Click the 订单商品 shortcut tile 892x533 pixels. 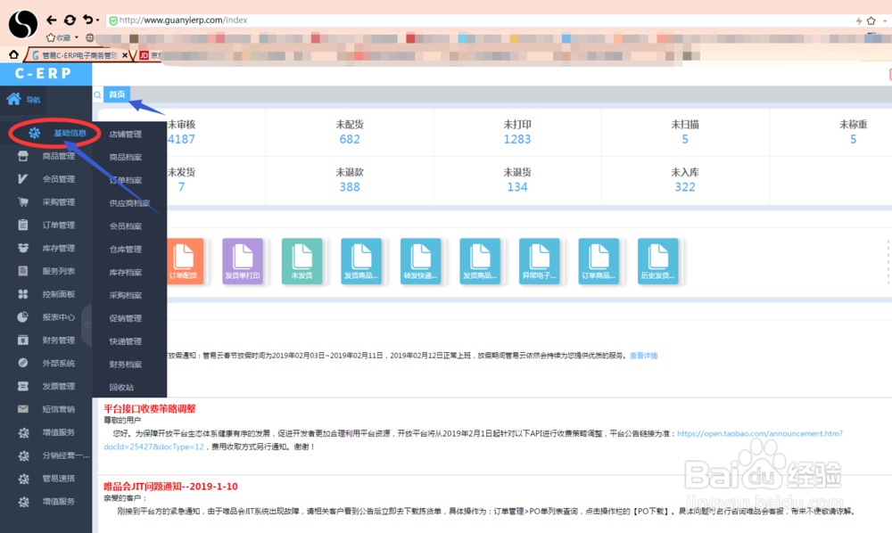tap(599, 261)
